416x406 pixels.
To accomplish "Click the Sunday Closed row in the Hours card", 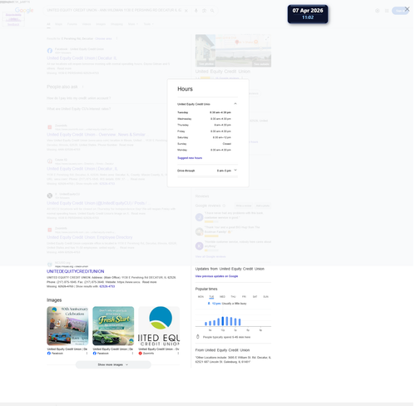I will (204, 144).
